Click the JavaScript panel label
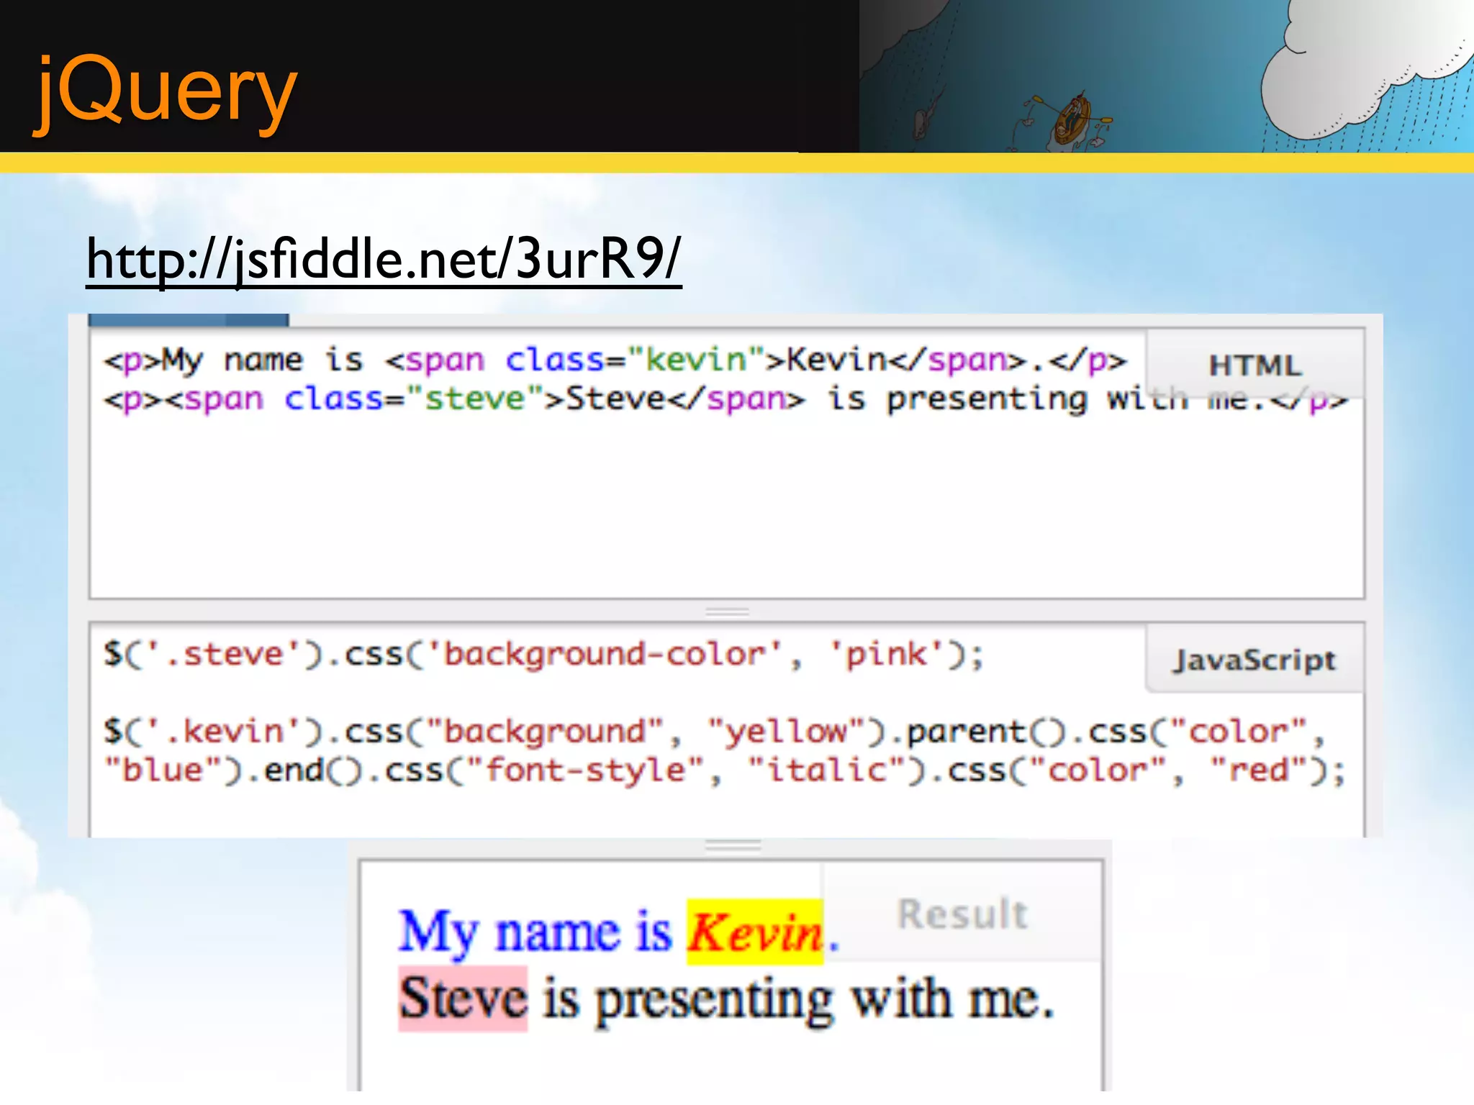Screen dimensions: 1474x1105 (1254, 660)
